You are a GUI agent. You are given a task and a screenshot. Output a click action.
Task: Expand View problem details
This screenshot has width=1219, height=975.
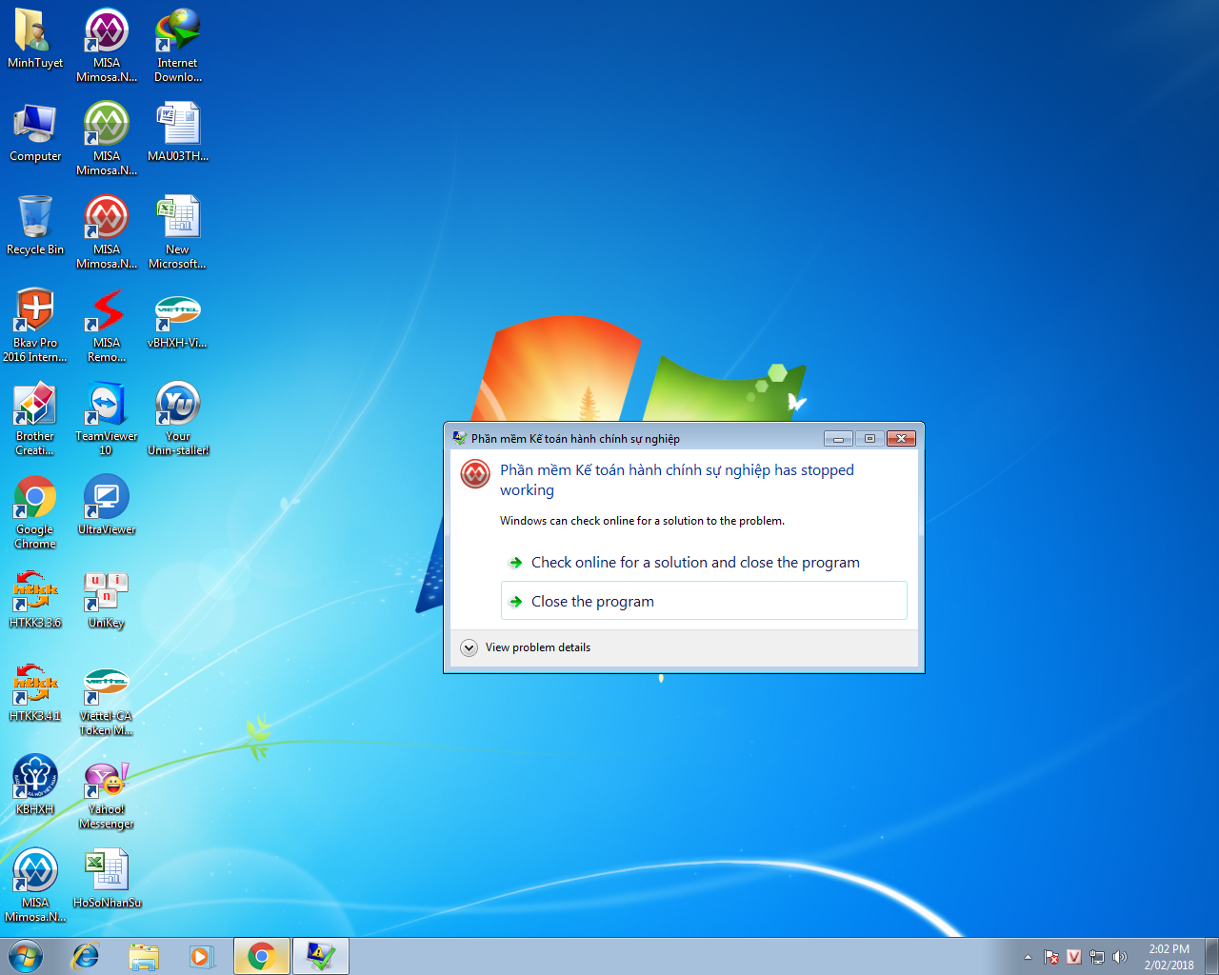click(526, 647)
